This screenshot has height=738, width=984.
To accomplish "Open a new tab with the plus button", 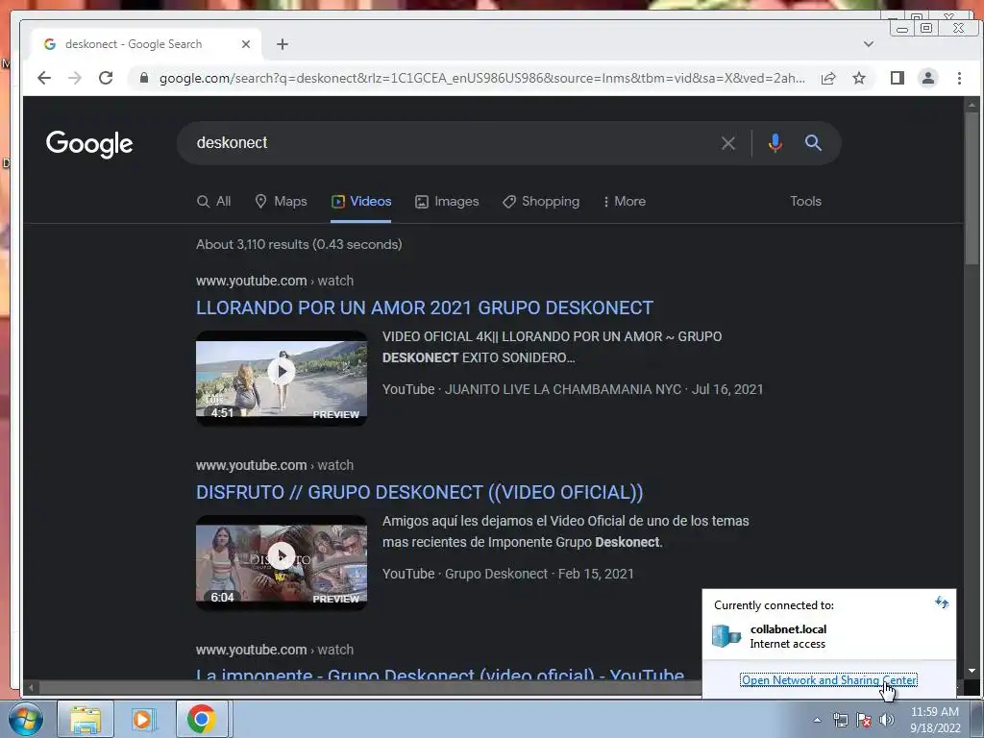I will pyautogui.click(x=283, y=44).
